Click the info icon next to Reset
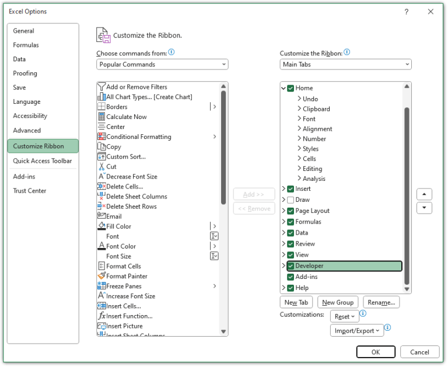Screen dimensions: 448x367 point(363,313)
